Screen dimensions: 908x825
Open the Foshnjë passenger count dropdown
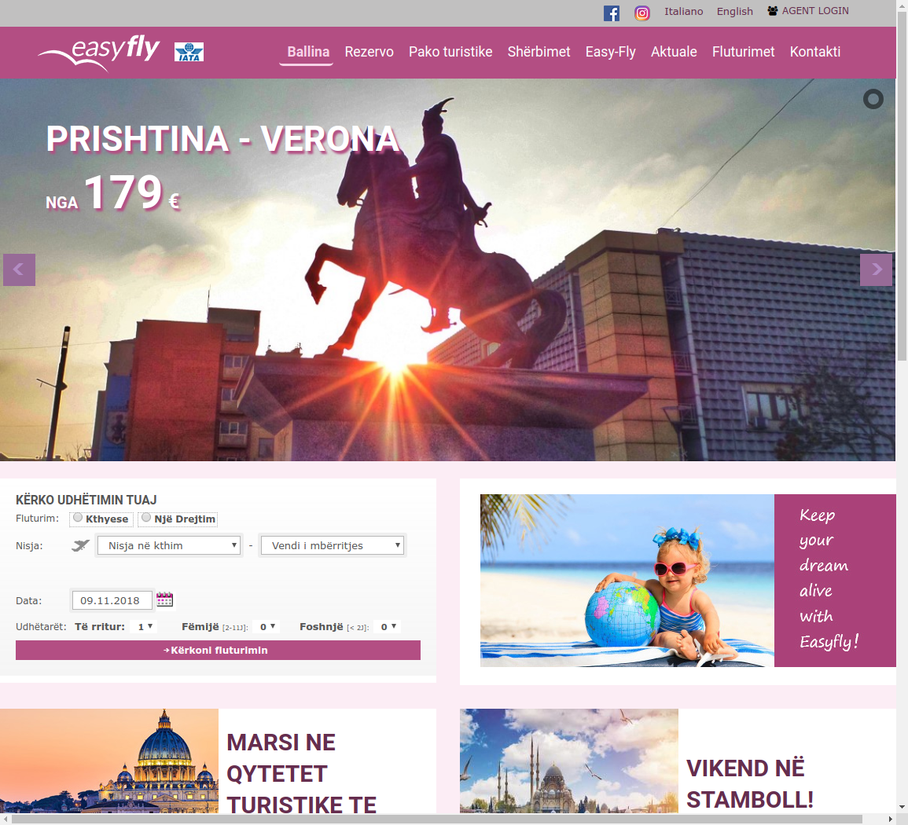(388, 626)
